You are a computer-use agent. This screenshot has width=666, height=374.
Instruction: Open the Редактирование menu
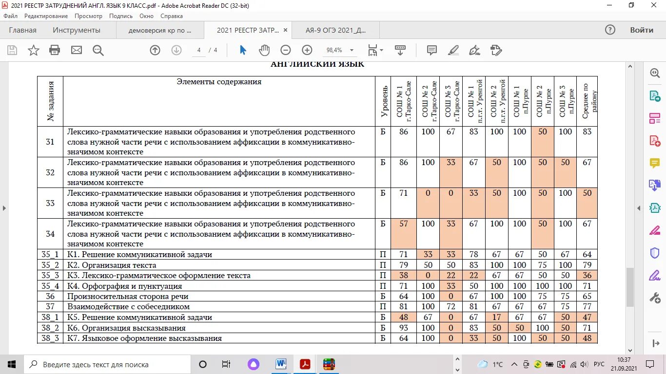click(46, 16)
